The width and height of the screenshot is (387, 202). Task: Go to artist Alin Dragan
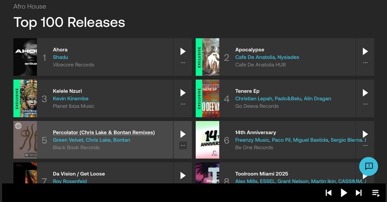(317, 99)
